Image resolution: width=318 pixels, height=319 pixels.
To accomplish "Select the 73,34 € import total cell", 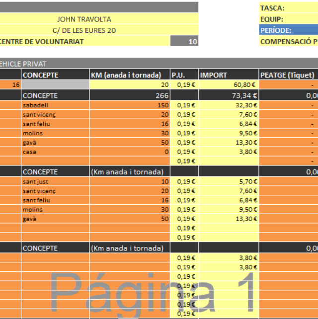I will (x=229, y=95).
